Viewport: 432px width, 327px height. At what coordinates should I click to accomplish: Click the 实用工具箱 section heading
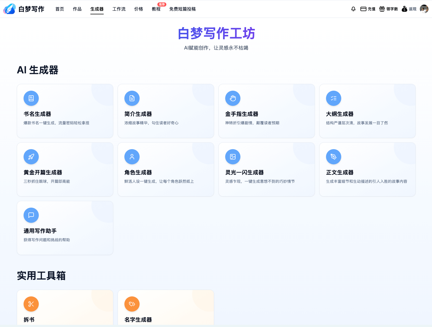(41, 276)
